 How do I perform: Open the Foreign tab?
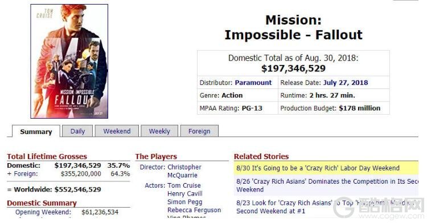199,131
